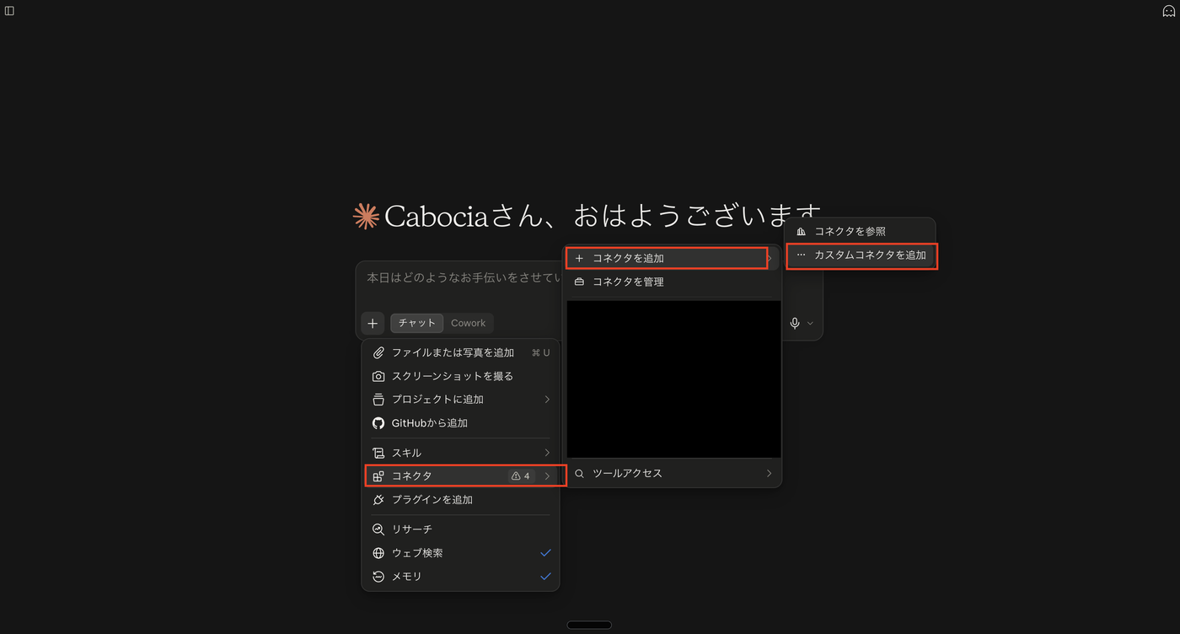This screenshot has width=1180, height=634.
Task: Expand the コネクタ row chevron
Action: coord(547,476)
